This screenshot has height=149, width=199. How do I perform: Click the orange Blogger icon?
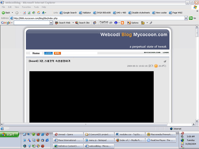click(122, 23)
